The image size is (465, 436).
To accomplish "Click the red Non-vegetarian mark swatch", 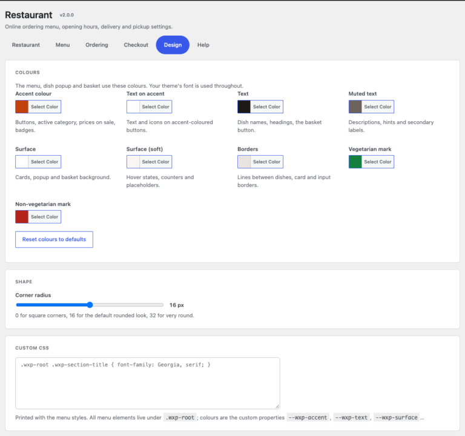I will (x=22, y=217).
